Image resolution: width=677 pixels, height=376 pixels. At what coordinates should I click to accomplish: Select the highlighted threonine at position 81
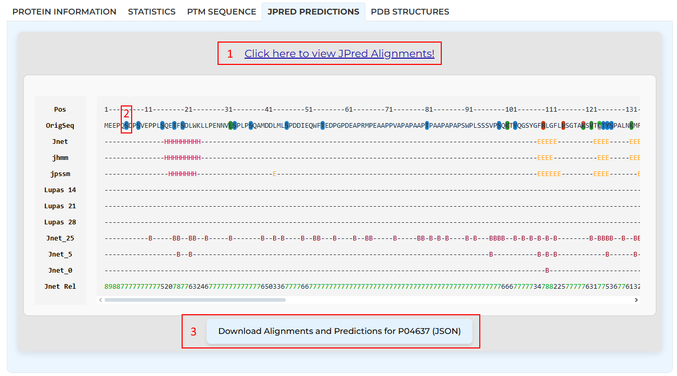tap(427, 126)
